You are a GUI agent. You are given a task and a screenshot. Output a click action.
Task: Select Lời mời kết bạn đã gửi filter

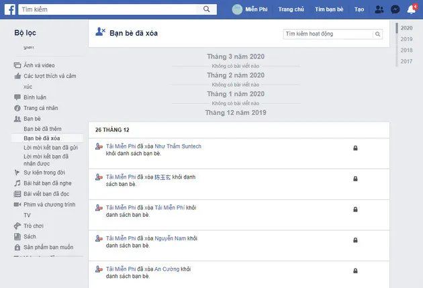(x=51, y=148)
